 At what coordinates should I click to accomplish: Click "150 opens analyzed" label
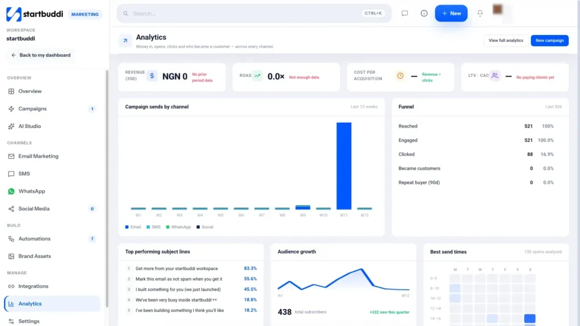543,252
